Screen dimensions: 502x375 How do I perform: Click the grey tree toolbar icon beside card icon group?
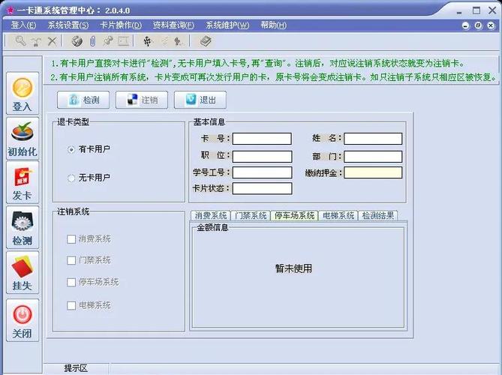pos(178,41)
